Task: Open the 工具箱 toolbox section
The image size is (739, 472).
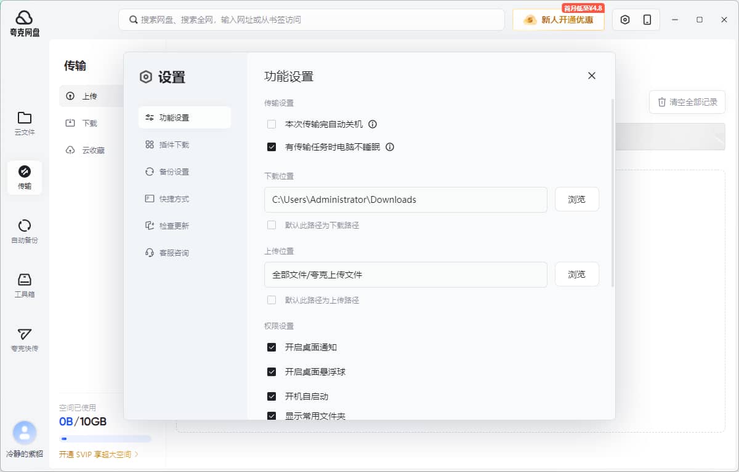Action: (x=25, y=286)
